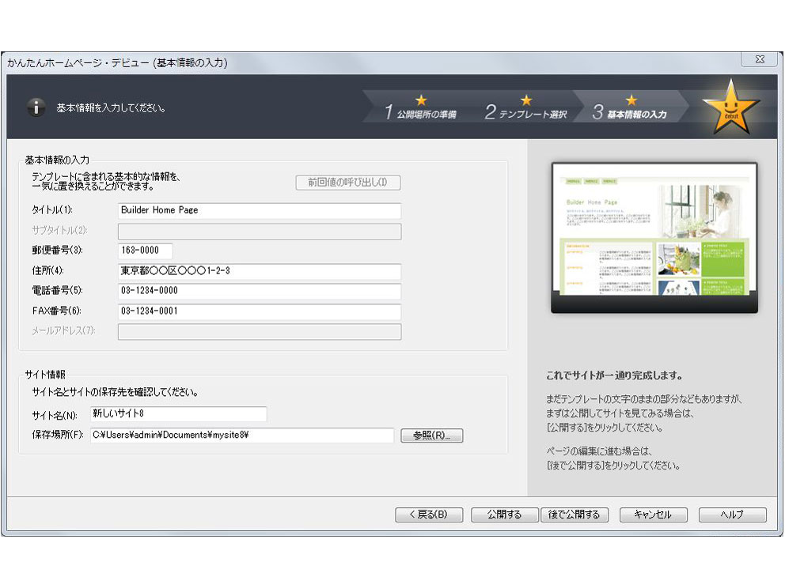Click the タイトル input field
Screen dimensions: 785x588
tap(259, 211)
